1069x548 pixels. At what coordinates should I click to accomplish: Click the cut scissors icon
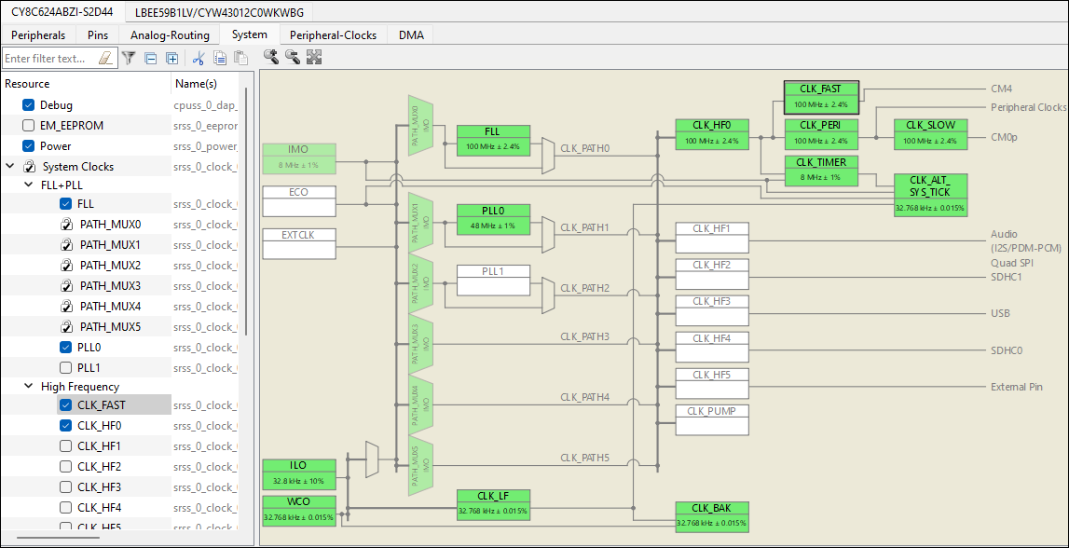coord(198,58)
